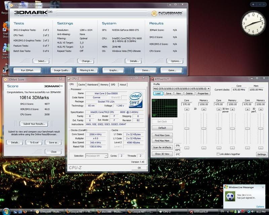Screen dimensions: 269x215
Task: Click the ATITool title bar icon
Action: tap(152, 79)
